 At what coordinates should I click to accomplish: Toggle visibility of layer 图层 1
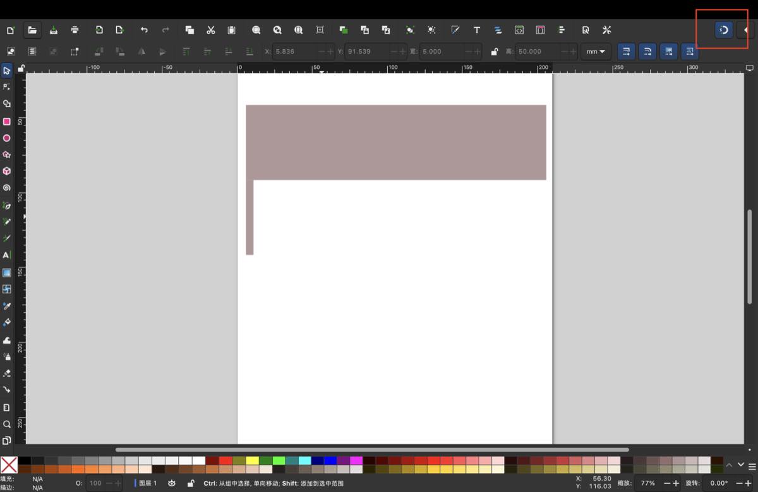pos(172,483)
